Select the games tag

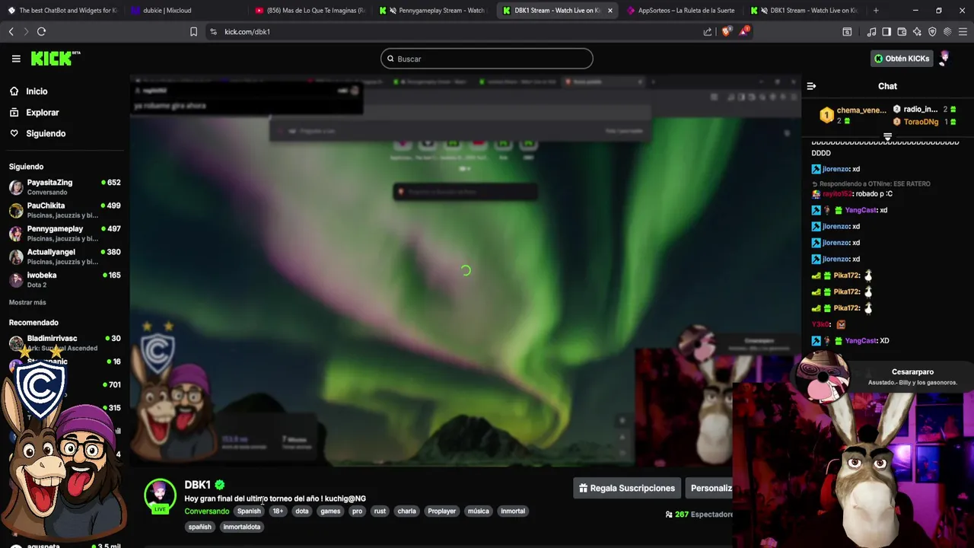pos(330,511)
